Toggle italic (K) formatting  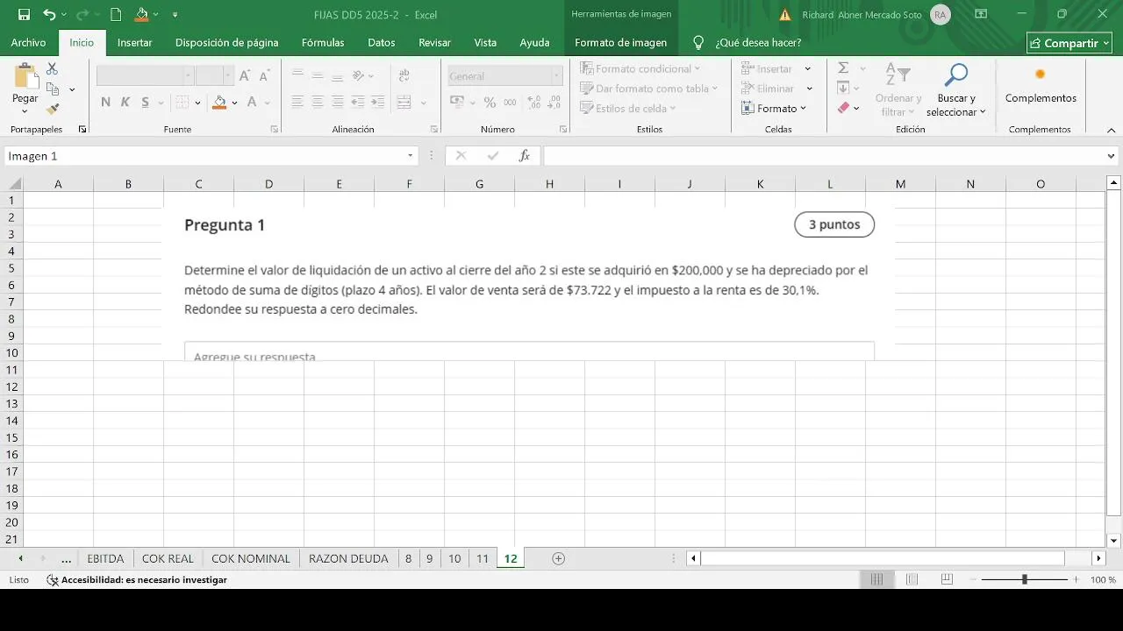tap(125, 103)
